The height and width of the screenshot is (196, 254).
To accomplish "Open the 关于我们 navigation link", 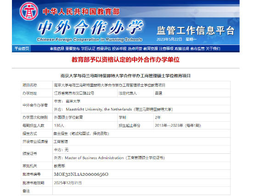I will click(x=213, y=49).
